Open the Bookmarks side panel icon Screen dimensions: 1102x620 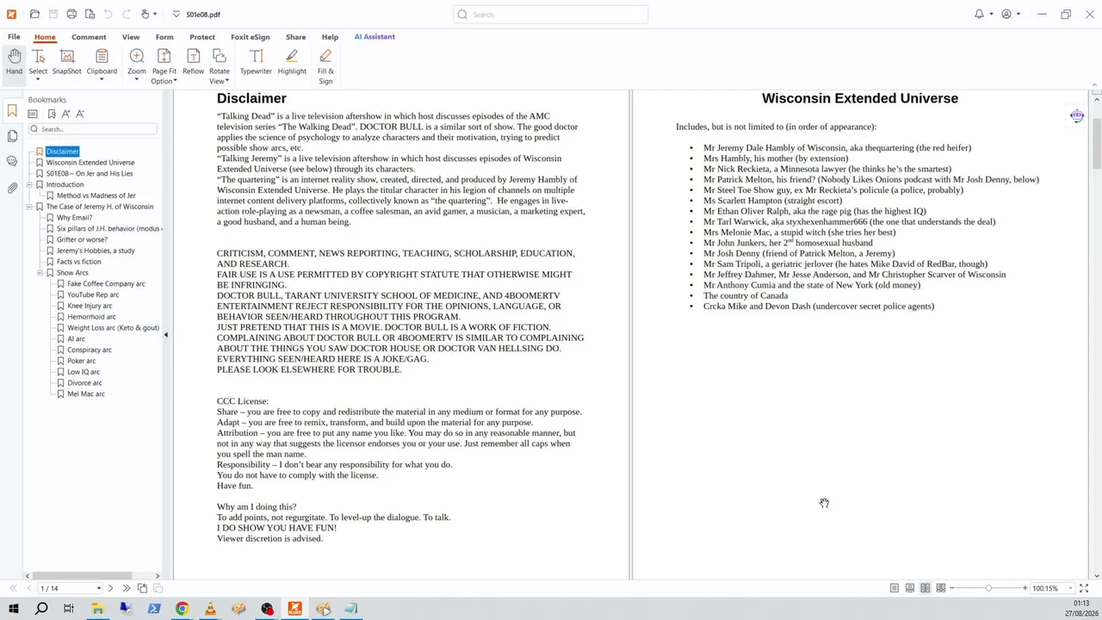(x=12, y=110)
